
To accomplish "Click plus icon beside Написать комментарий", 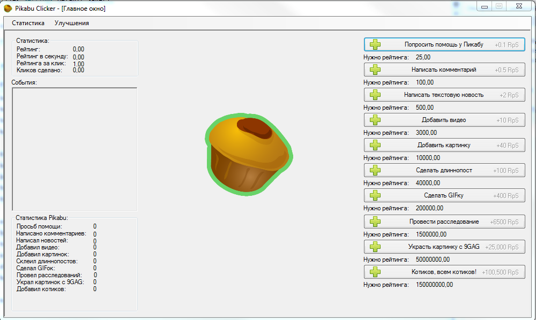I will [375, 70].
